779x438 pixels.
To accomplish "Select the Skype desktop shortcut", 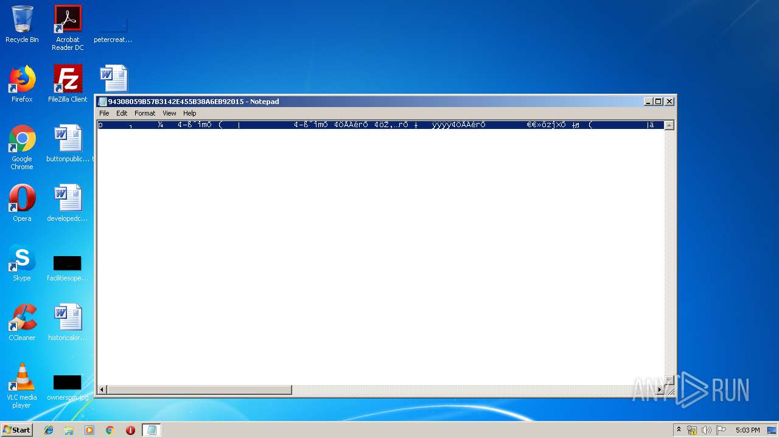I will [22, 263].
